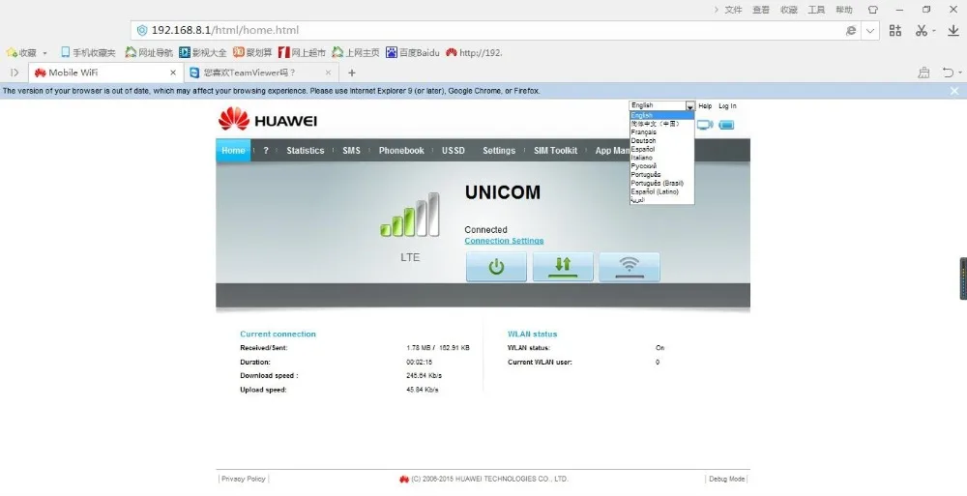
Task: Expand the hidden menu chevron before 文件
Action: (x=716, y=10)
